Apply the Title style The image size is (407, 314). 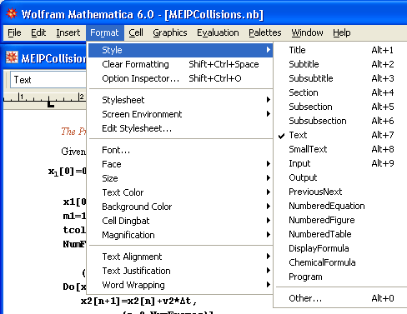click(x=341, y=50)
